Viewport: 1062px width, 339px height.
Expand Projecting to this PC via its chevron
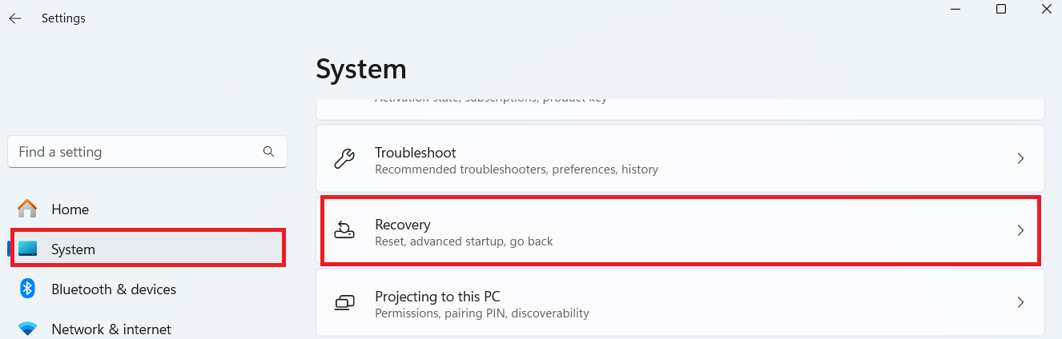pos(1020,302)
